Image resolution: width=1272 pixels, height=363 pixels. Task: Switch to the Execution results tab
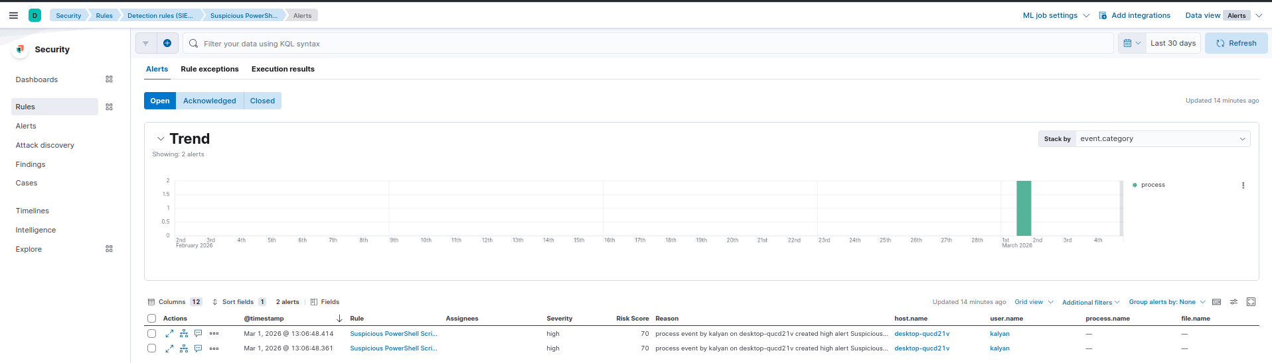283,69
